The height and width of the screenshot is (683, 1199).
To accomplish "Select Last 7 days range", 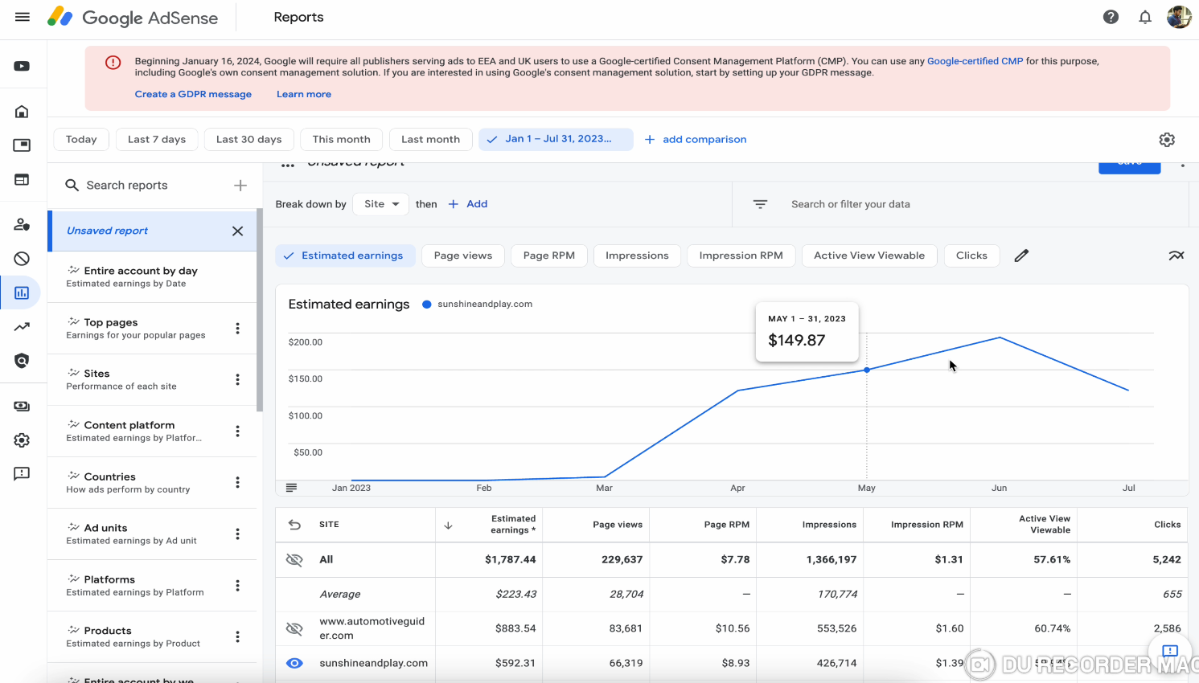I will pyautogui.click(x=157, y=140).
